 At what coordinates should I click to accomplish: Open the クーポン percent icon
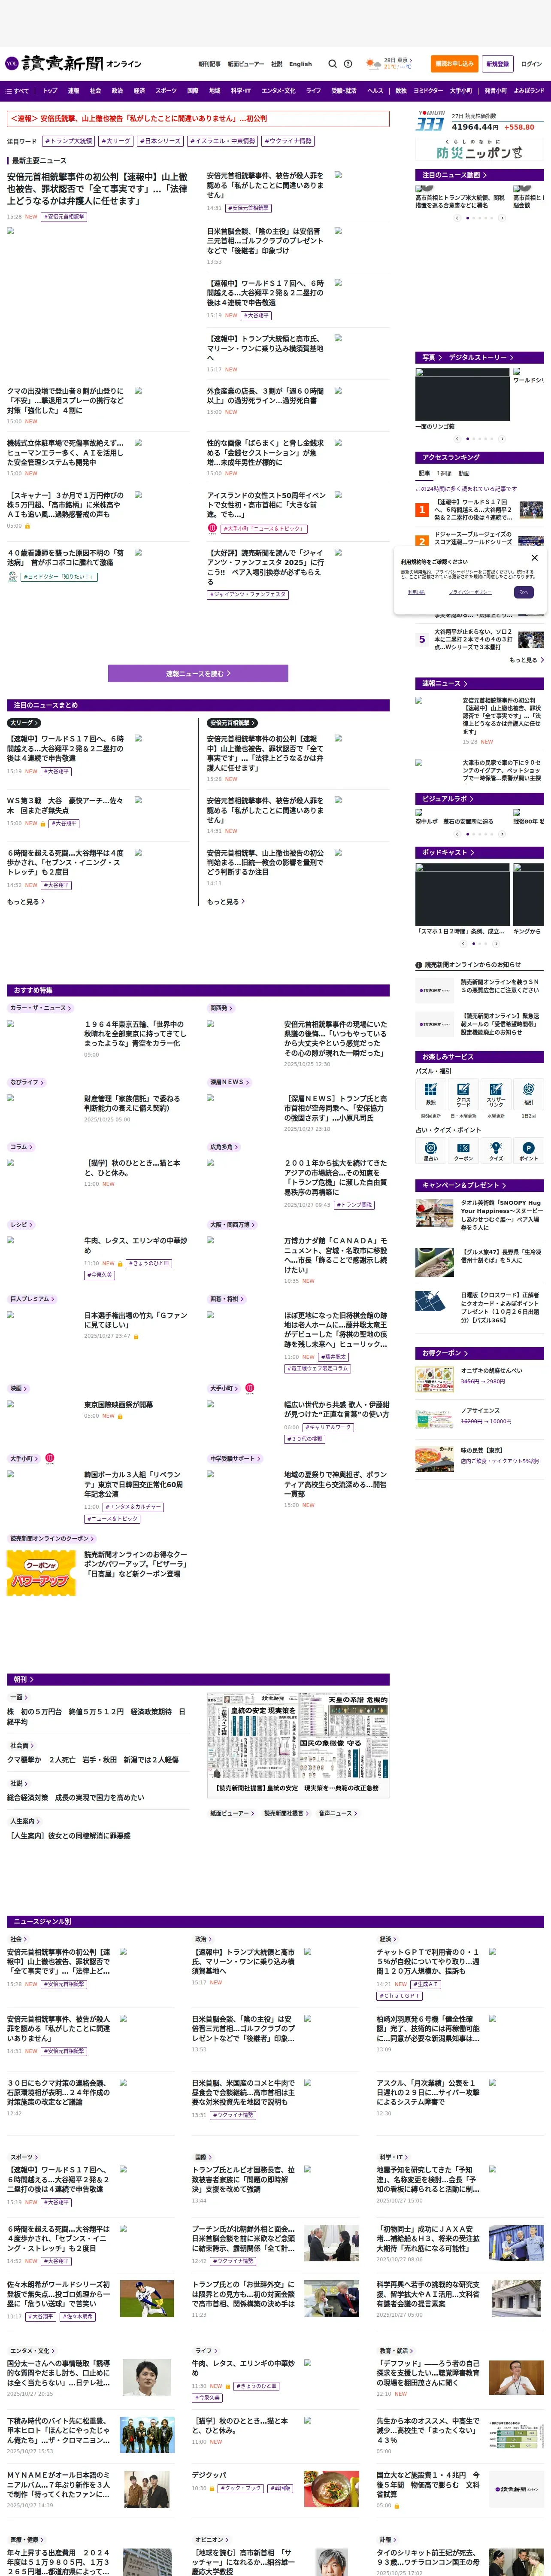click(463, 1150)
